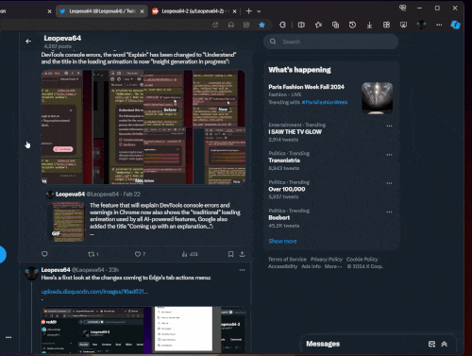Switch to the Leopeva64-2 Reddit tab
The height and width of the screenshot is (356, 472).
193,11
